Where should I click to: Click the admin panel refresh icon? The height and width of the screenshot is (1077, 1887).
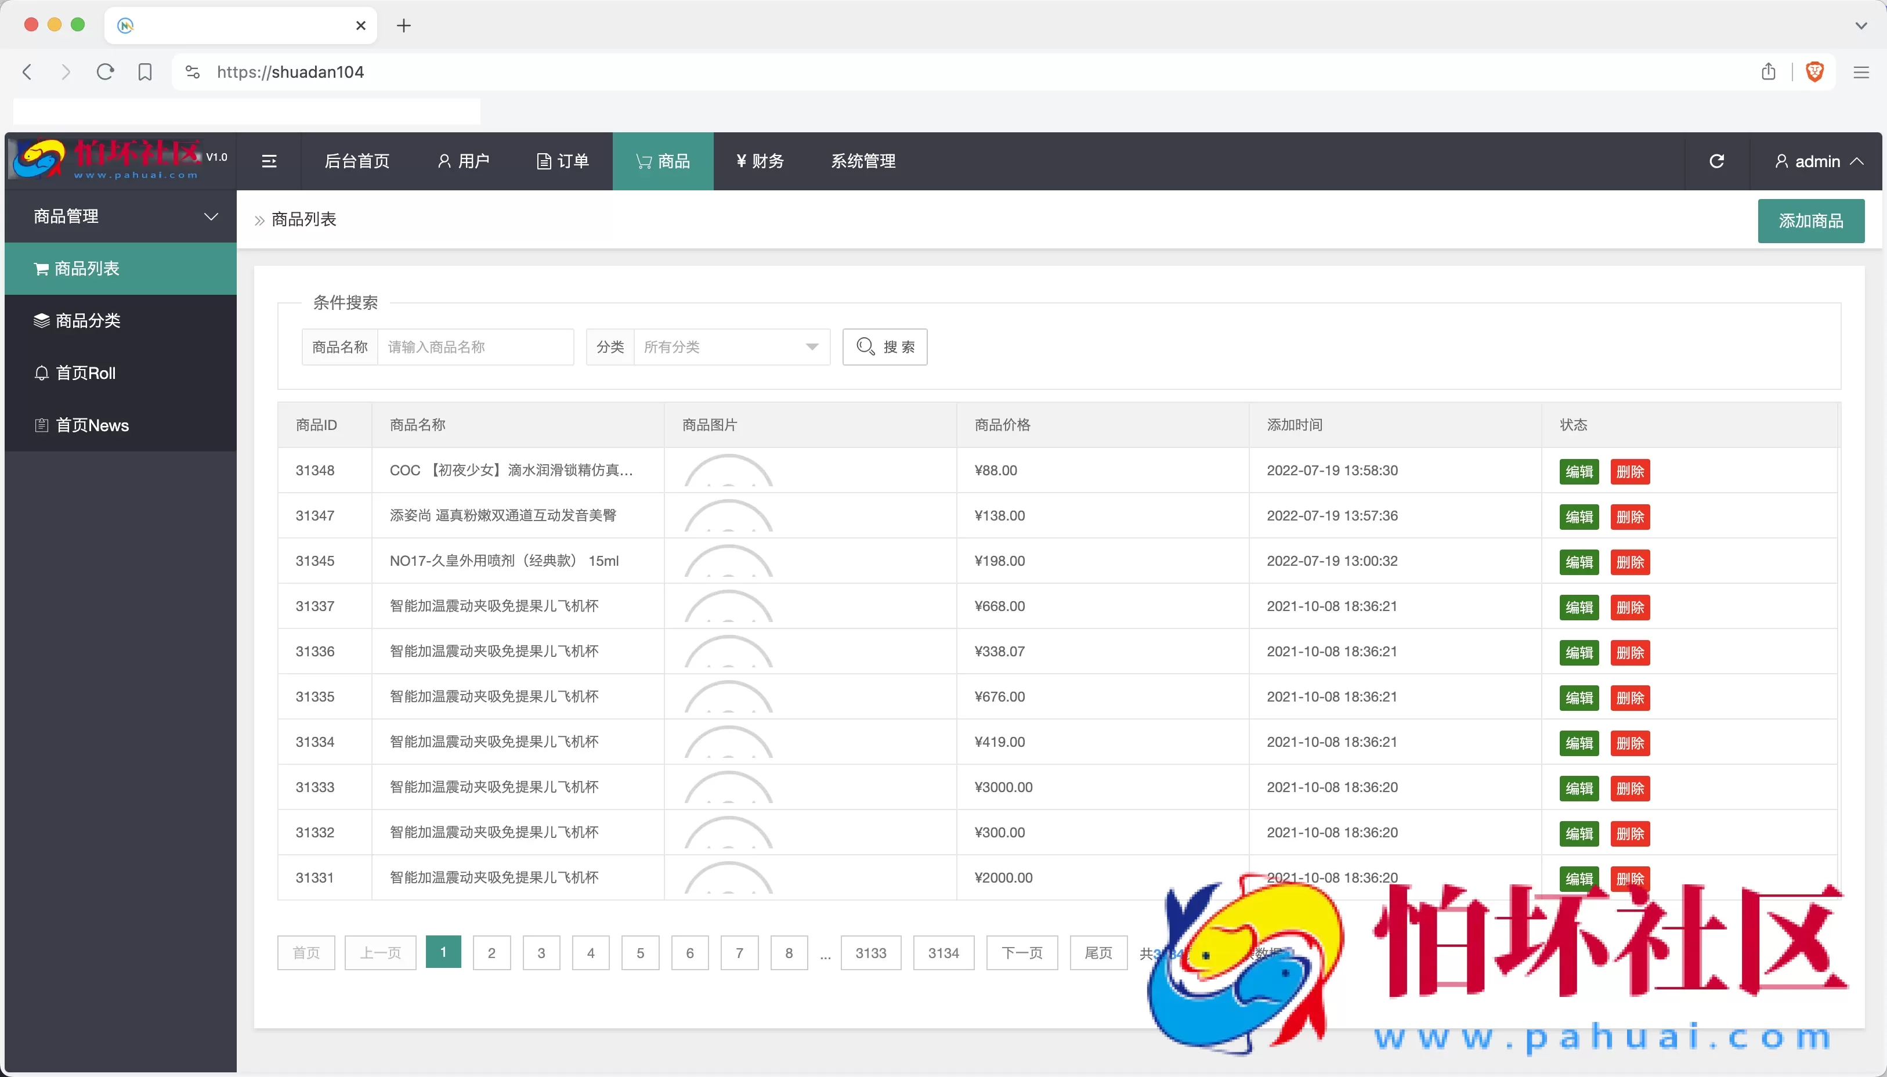click(1716, 161)
